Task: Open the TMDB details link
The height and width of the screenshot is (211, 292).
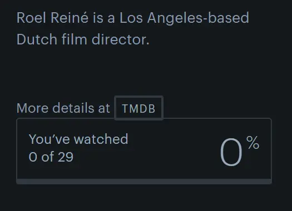Action: (x=138, y=108)
